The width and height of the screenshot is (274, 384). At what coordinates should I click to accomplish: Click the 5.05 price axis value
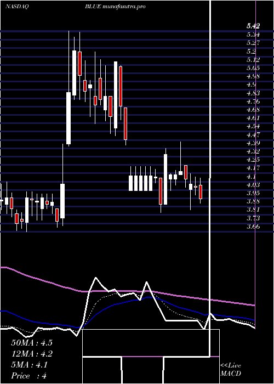(253, 68)
